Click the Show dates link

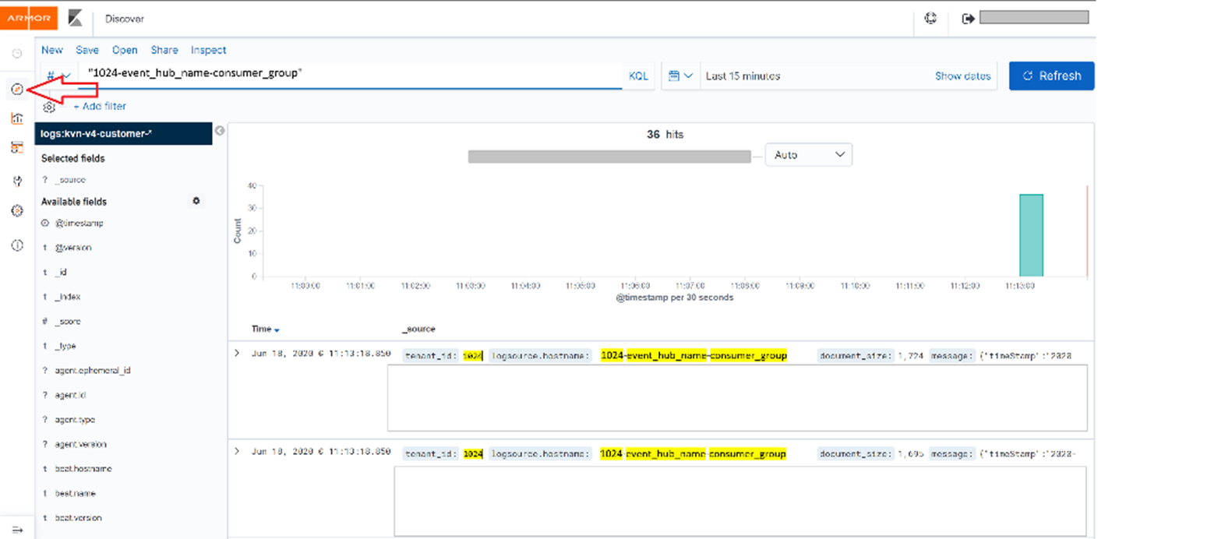click(x=962, y=76)
